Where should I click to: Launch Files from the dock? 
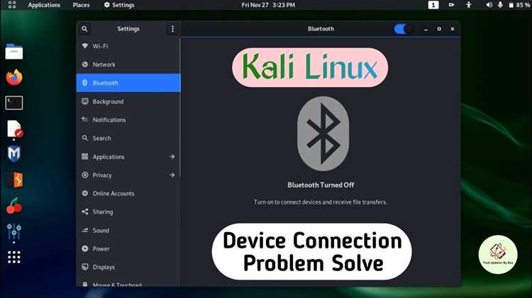click(x=14, y=52)
